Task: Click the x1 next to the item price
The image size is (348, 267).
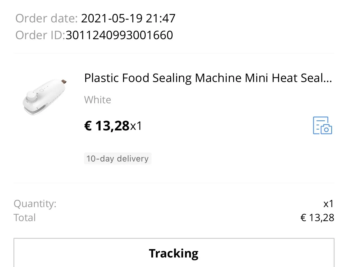Action: coord(136,126)
